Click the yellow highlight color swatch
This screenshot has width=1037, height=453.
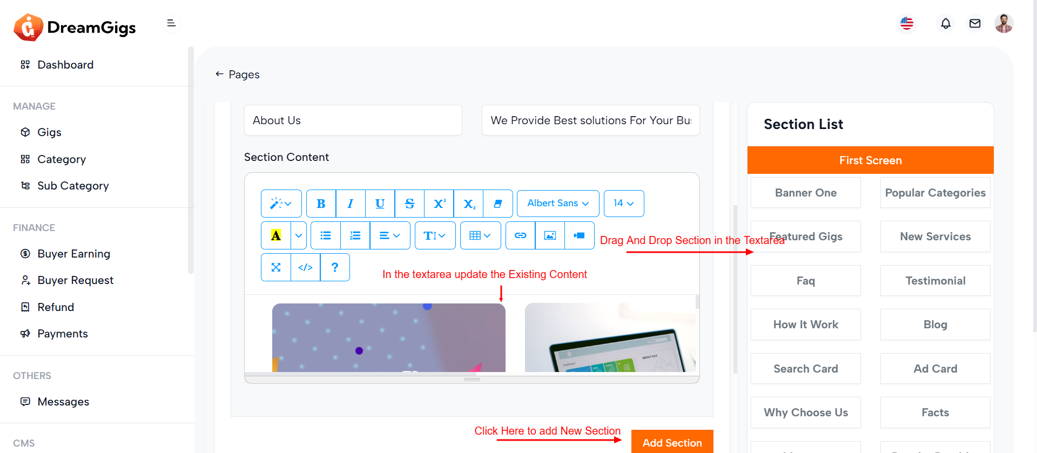(x=276, y=235)
